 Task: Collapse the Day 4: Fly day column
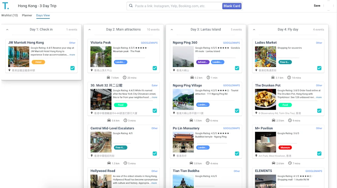(254, 30)
